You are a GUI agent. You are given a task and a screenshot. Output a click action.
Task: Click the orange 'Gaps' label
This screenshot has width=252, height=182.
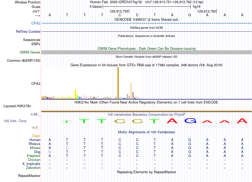pyautogui.click(x=36, y=136)
